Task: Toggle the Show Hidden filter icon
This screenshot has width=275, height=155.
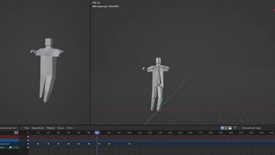Action: click(226, 128)
